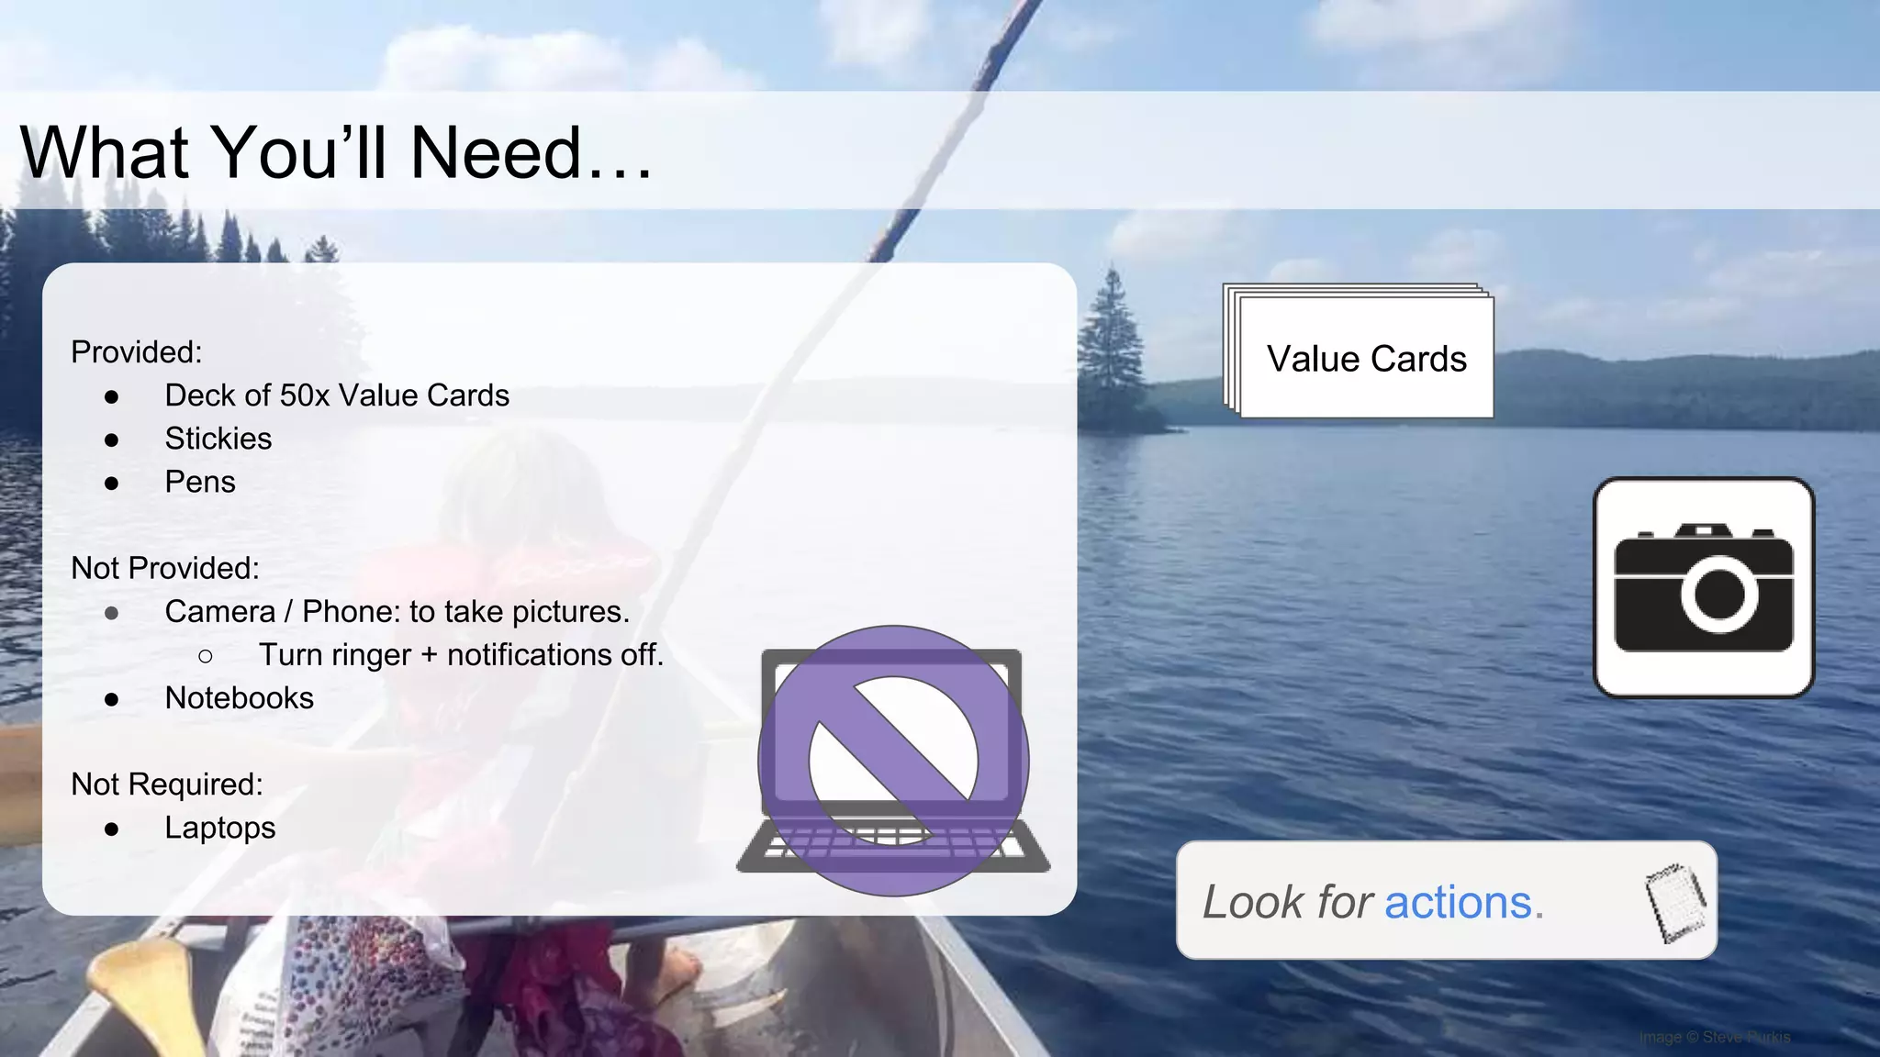Click the blue "actions" link text
1880x1057 pixels.
point(1458,902)
